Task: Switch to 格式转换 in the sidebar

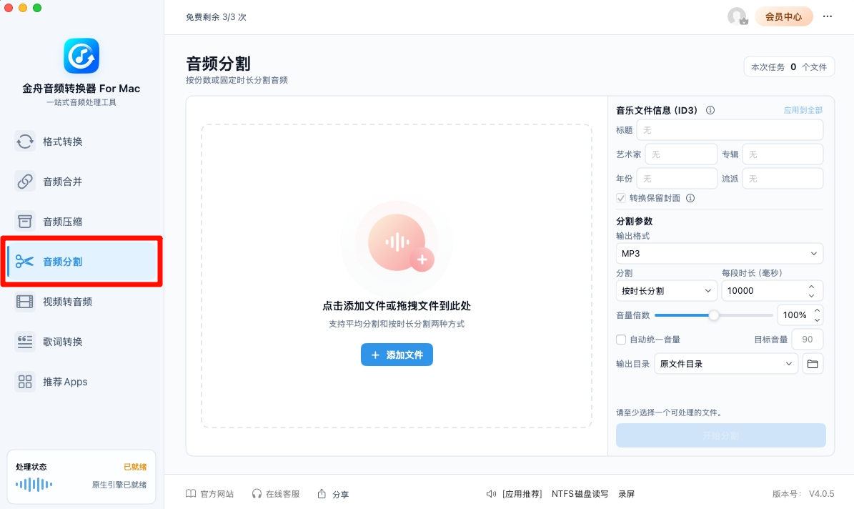Action: coord(81,141)
